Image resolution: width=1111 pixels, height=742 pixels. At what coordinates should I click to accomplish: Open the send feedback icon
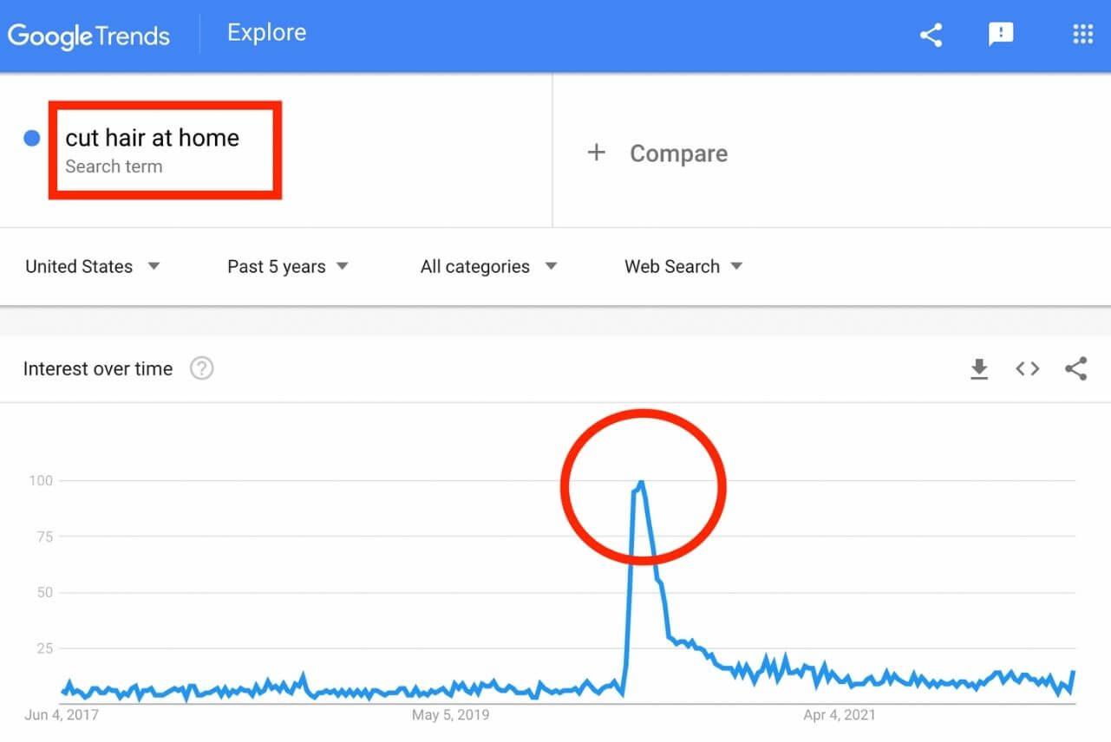tap(1001, 35)
